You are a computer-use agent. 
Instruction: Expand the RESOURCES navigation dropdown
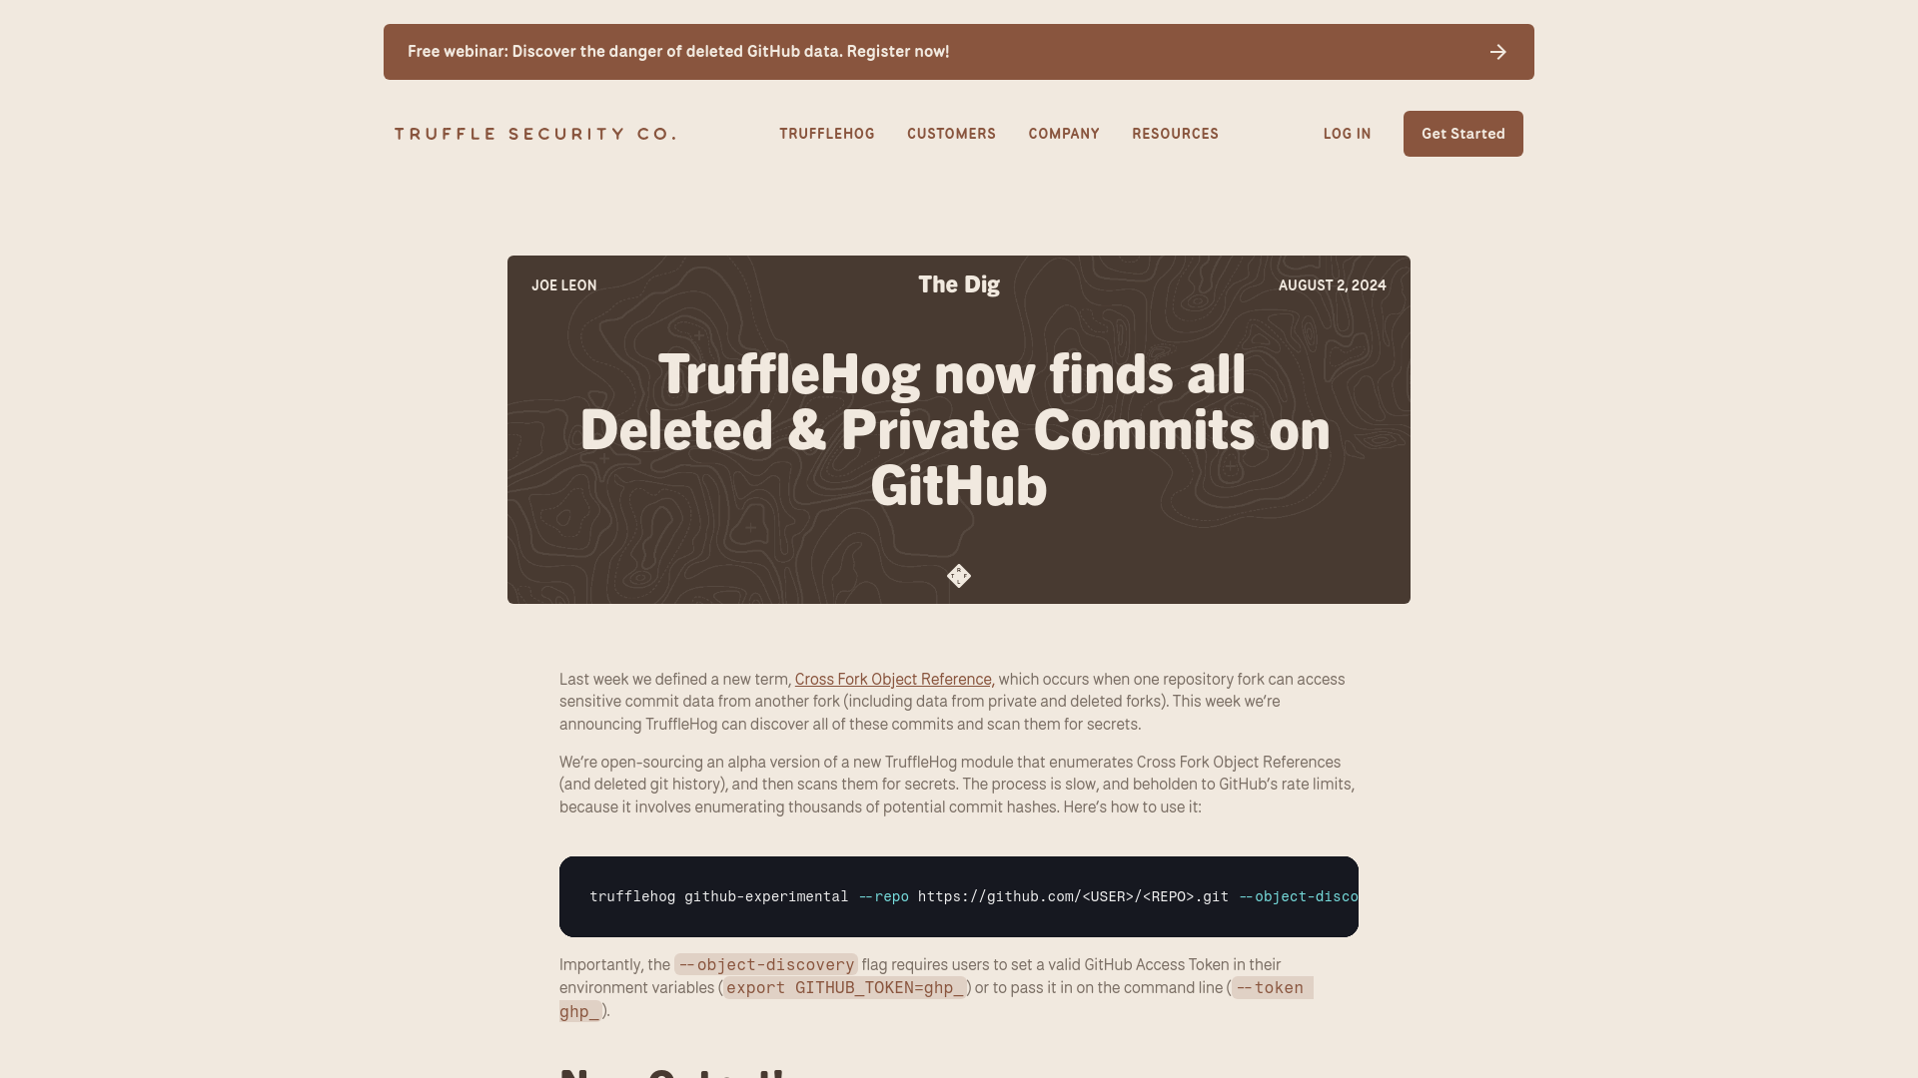tap(1175, 133)
